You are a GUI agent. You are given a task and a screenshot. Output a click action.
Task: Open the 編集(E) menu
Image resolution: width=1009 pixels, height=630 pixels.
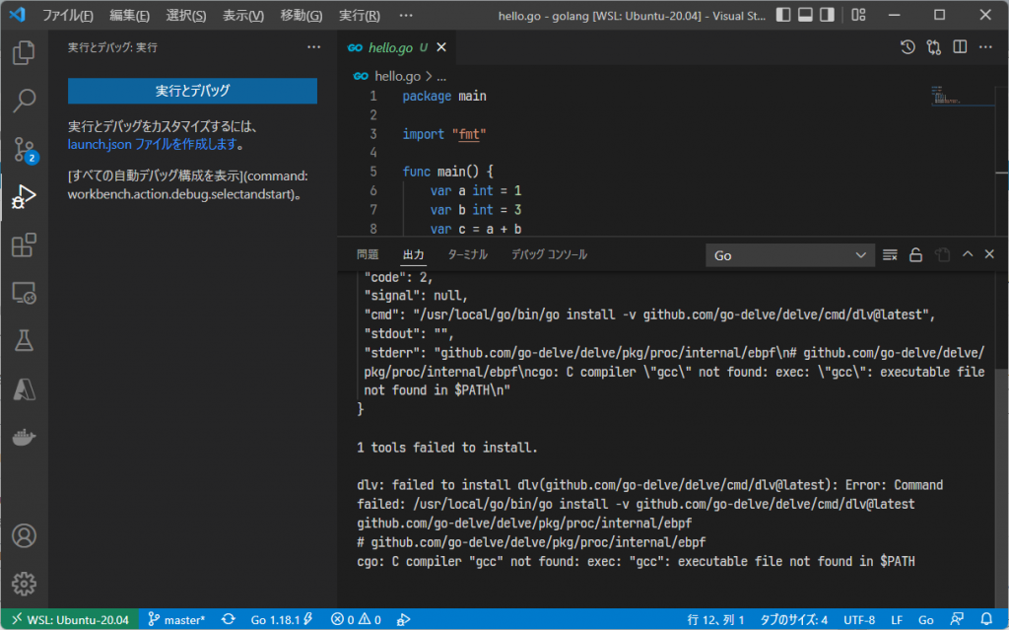[x=129, y=16]
